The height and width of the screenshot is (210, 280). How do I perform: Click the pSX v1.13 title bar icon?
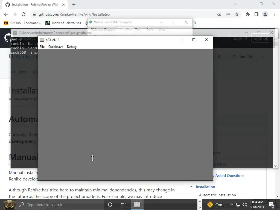42,40
